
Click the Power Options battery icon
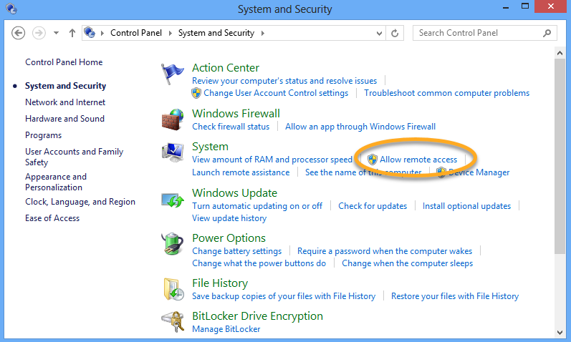coord(173,244)
